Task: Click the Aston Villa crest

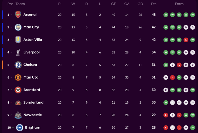Action: pos(18,40)
